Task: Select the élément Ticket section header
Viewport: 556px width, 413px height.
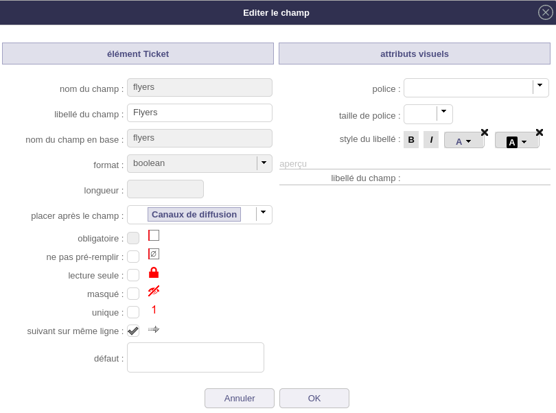Action: [x=138, y=54]
